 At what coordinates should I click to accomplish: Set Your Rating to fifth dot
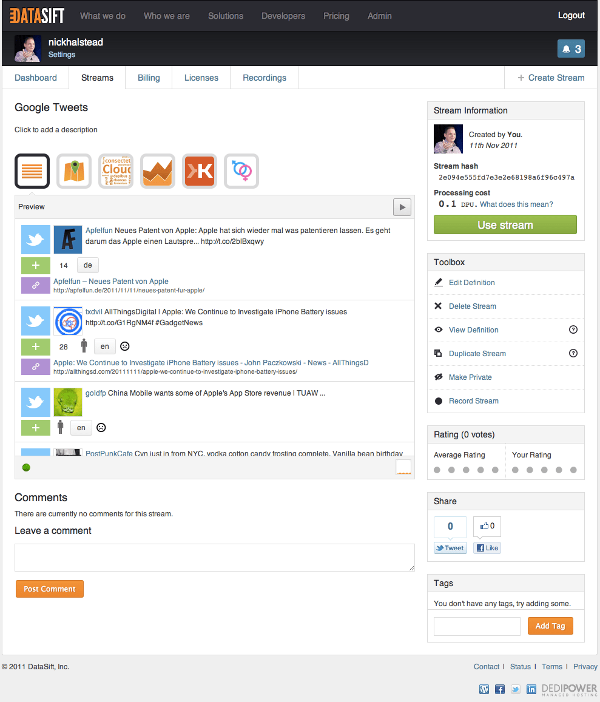(573, 470)
